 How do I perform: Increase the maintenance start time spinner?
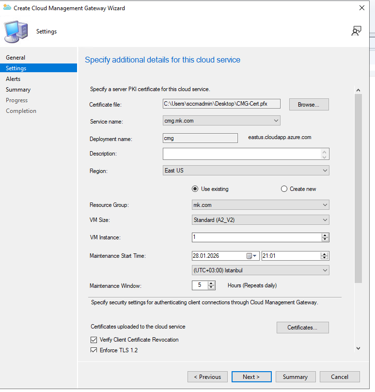coord(325,253)
